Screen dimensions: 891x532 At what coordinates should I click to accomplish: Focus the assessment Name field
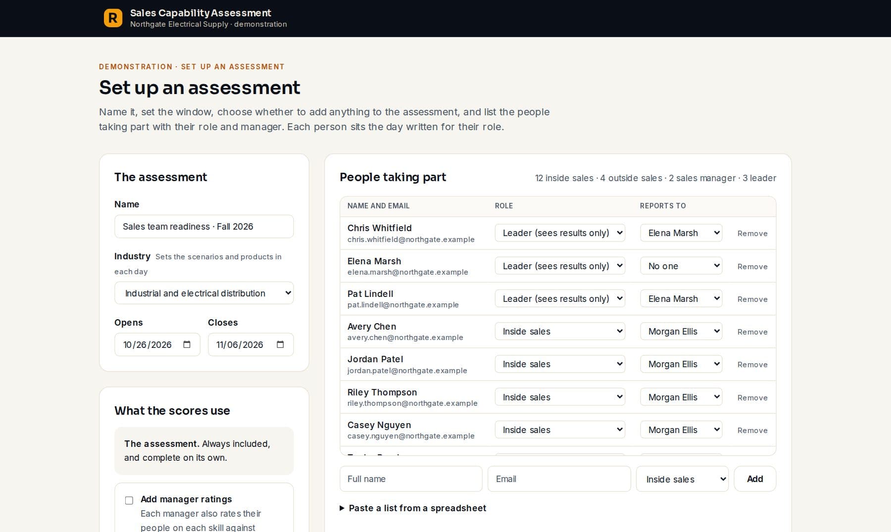pos(204,226)
